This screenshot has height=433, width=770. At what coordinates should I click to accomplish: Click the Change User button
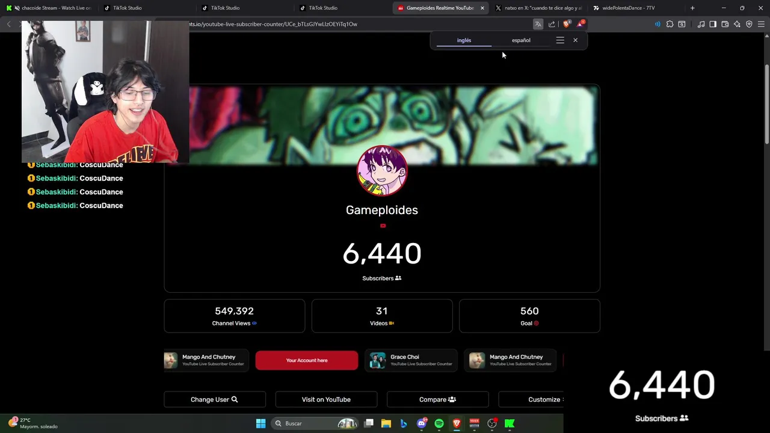click(215, 399)
